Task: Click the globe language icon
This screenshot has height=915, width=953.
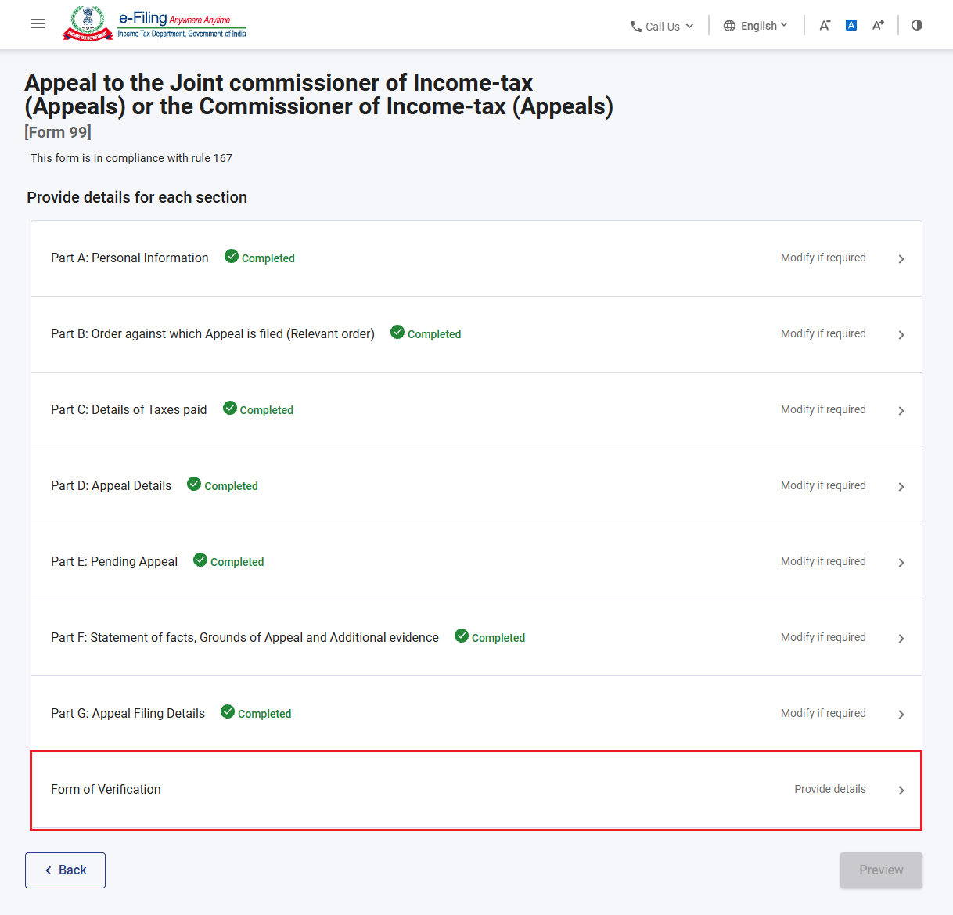Action: 729,26
